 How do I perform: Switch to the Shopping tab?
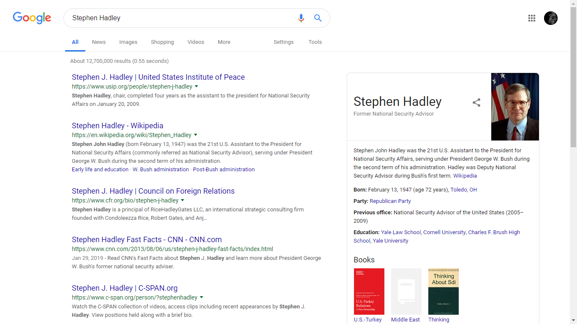[162, 42]
